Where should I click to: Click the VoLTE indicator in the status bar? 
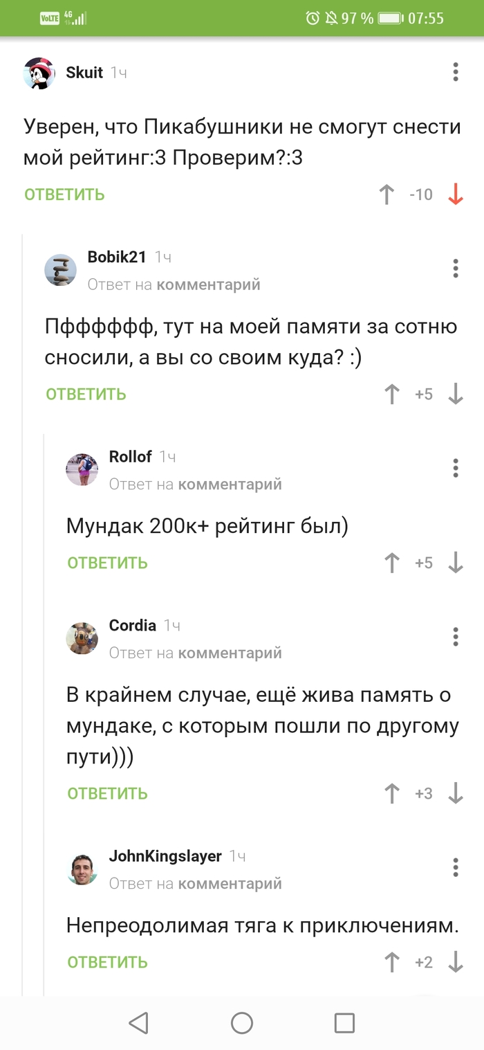[50, 18]
